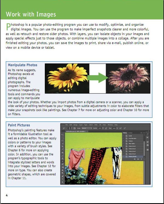Select the Eyedropper tool

tap(63, 149)
